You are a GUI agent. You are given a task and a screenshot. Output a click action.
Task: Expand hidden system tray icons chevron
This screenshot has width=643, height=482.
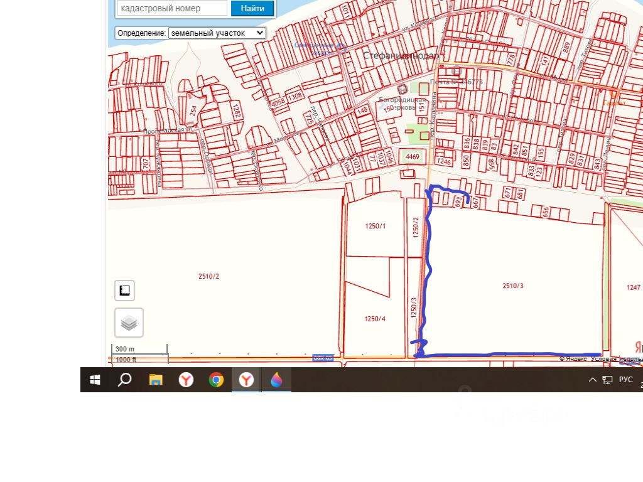592,380
